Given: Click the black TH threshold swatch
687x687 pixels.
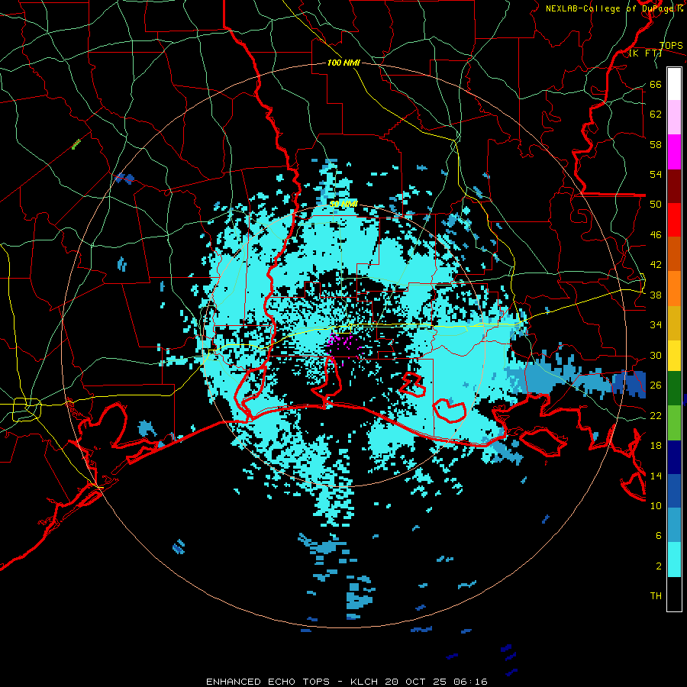Looking at the screenshot, I should (x=674, y=594).
